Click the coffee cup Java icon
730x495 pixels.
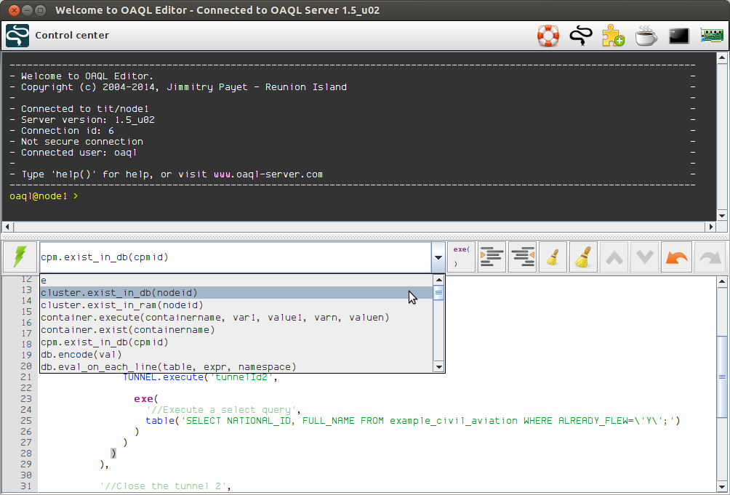646,36
